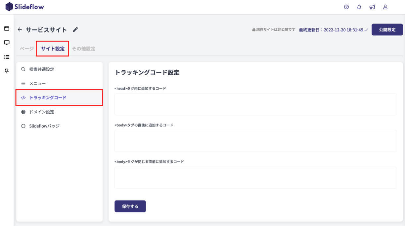Open the user account icon
Screen dimensions: 405x226
(x=385, y=7)
